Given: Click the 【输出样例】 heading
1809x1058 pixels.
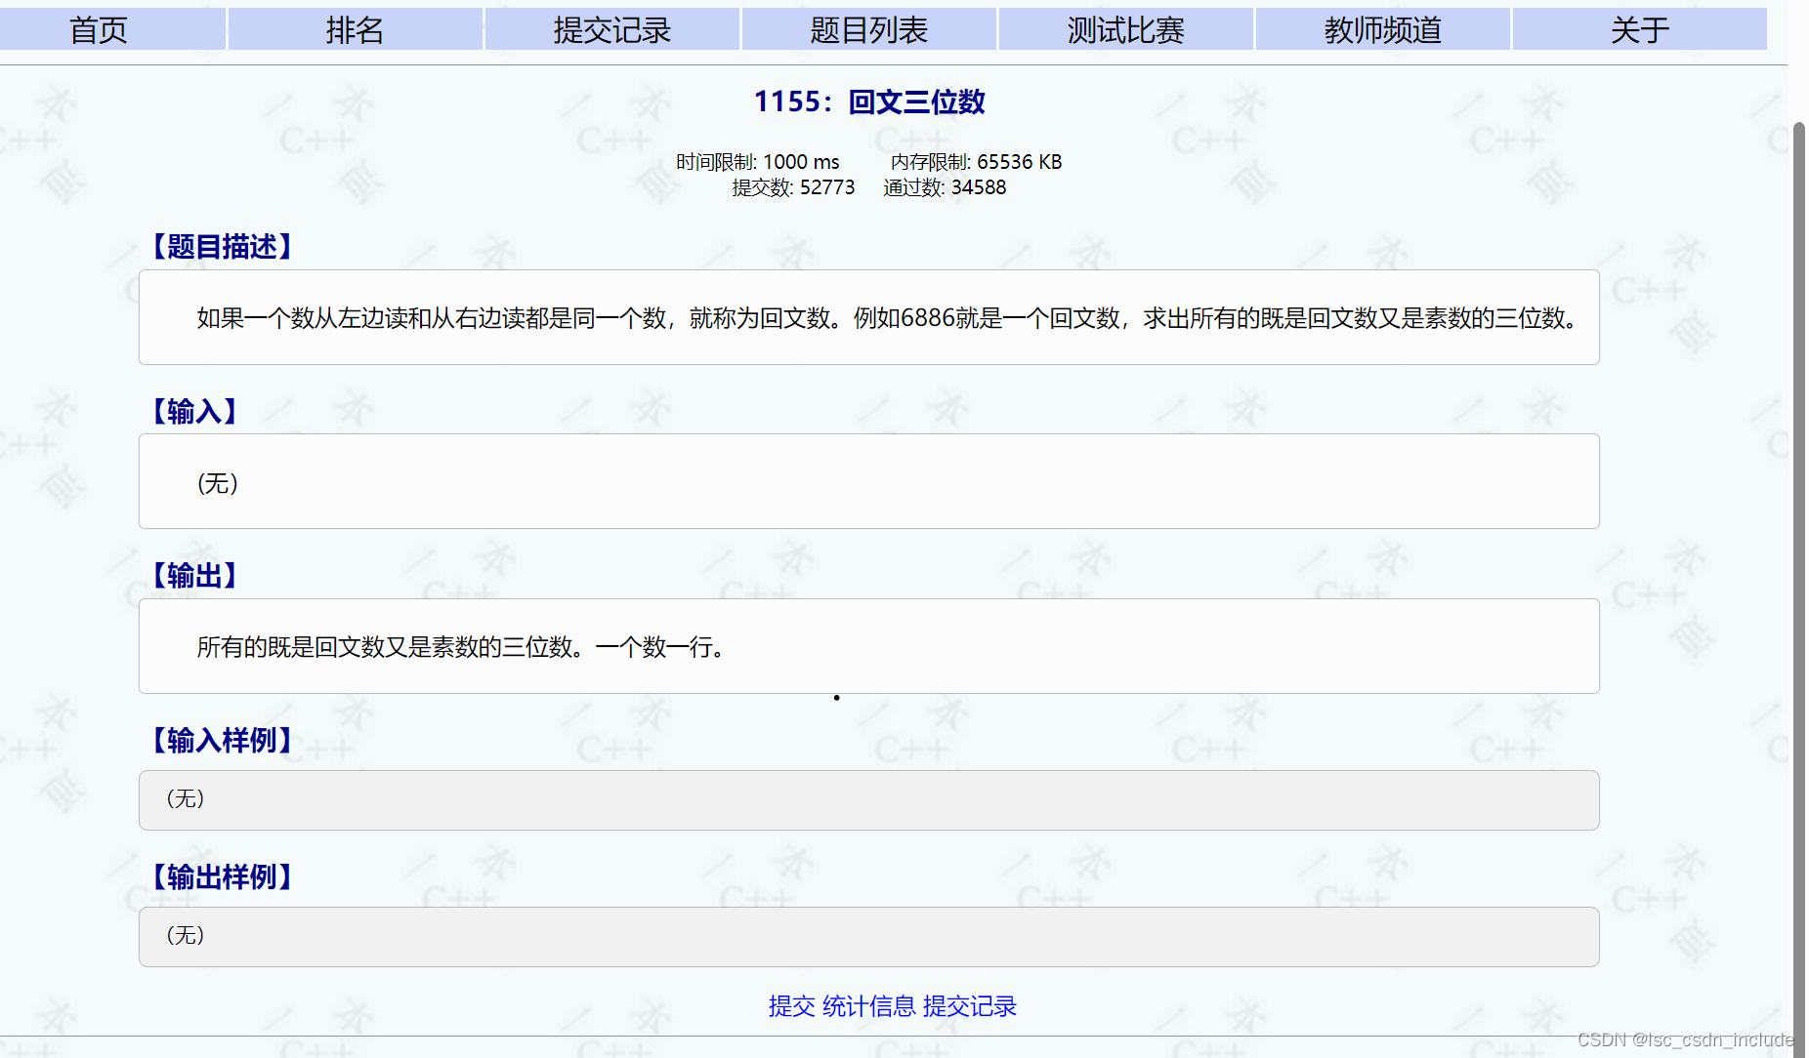Looking at the screenshot, I should click(223, 877).
